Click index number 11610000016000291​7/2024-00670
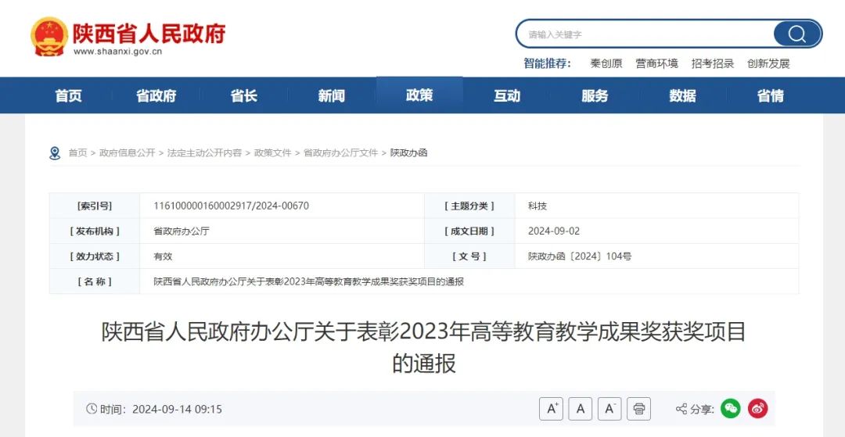 coord(231,206)
